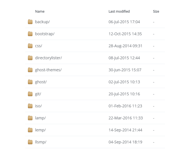Click the ghost-themes/ folder icon
Viewport: 187px width, 149px height.
[30, 70]
